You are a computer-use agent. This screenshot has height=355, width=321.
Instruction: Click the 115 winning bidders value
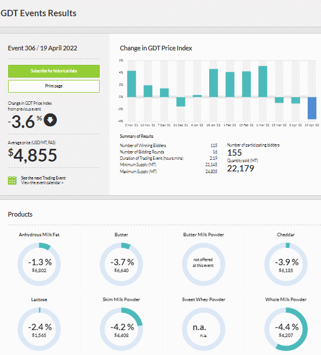[x=214, y=145]
